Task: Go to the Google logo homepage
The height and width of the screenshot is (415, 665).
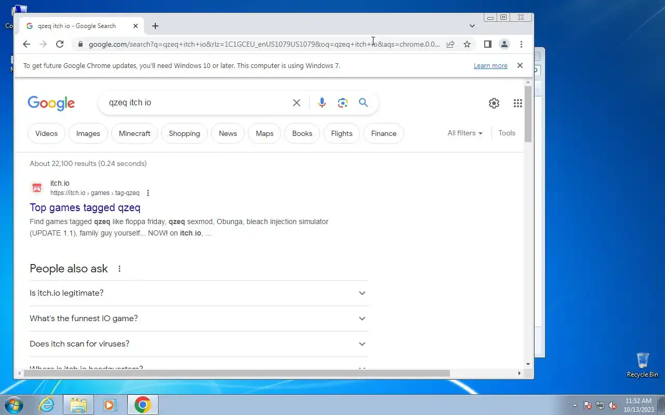Action: pyautogui.click(x=51, y=103)
